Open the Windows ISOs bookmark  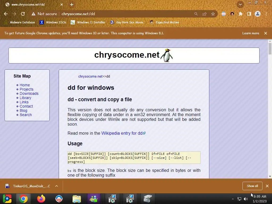53,22
